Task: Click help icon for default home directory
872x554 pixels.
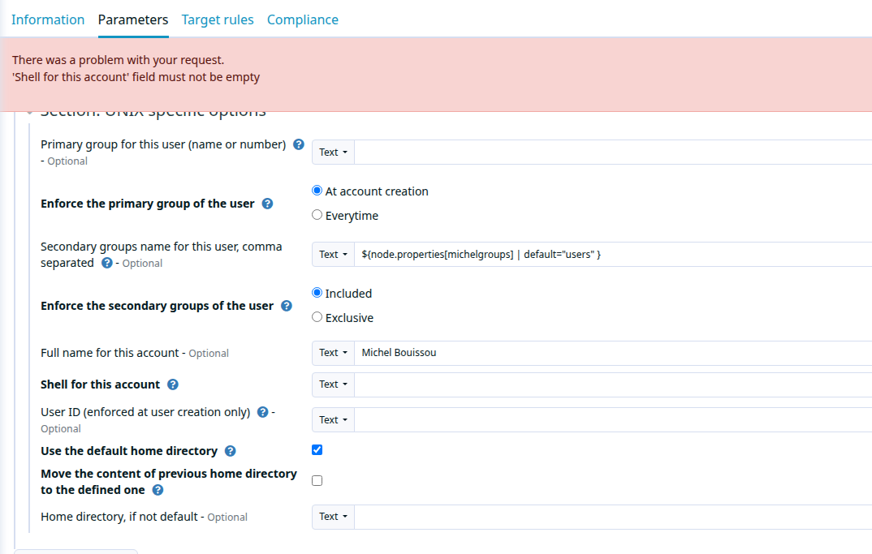Action: coord(231,451)
